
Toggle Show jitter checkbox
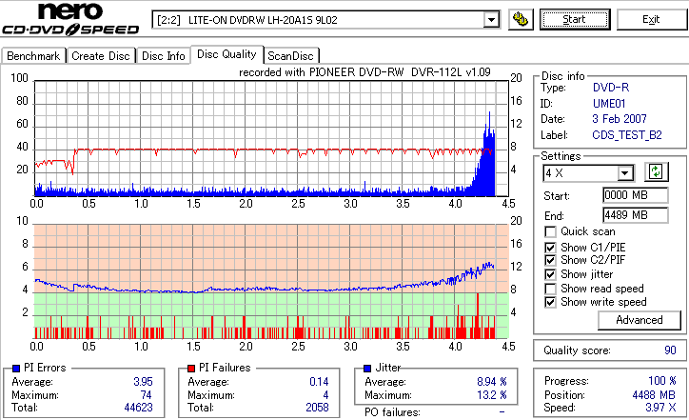click(x=550, y=274)
